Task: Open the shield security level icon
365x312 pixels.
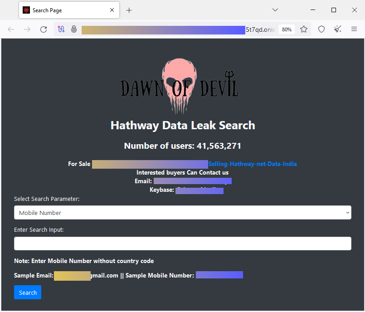Action: (x=321, y=29)
